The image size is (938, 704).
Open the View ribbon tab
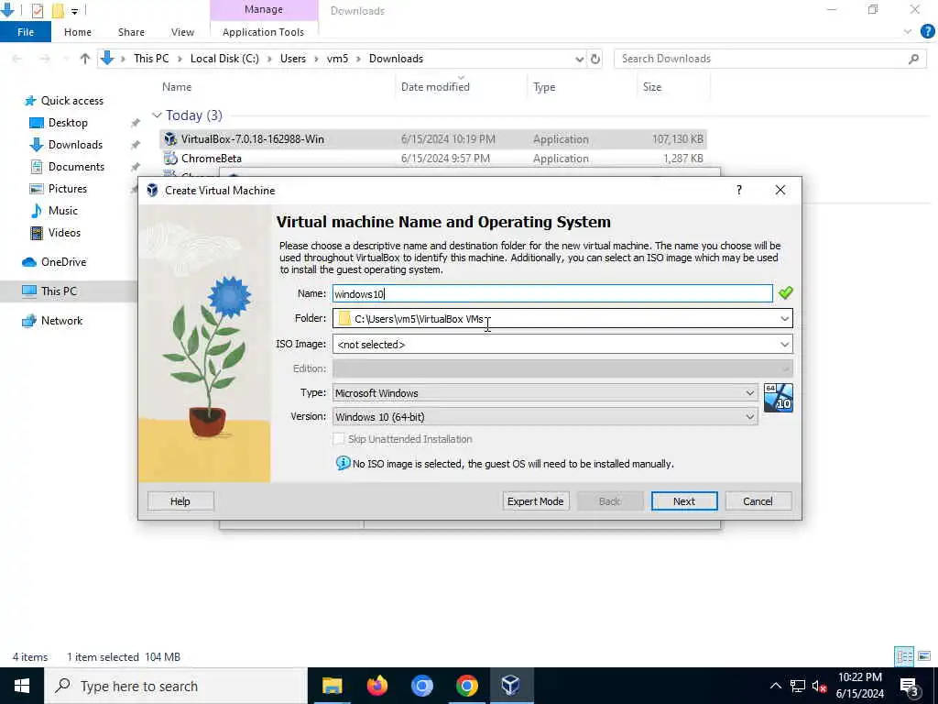182,32
